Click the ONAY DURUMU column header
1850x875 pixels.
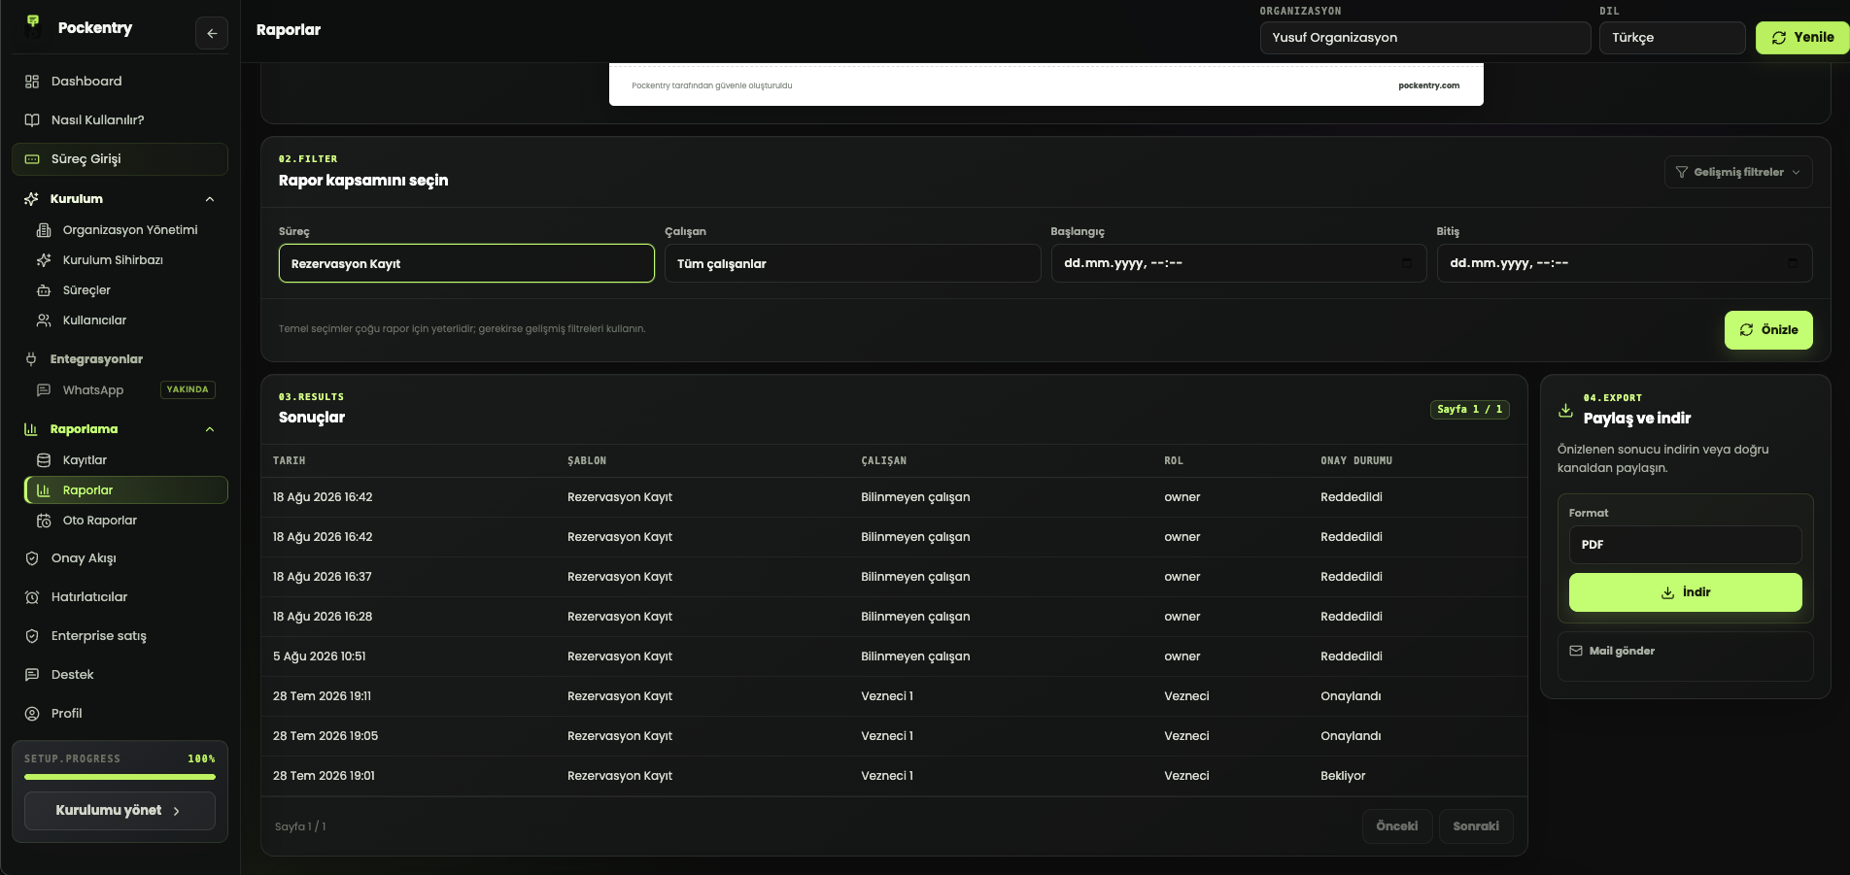(1356, 461)
